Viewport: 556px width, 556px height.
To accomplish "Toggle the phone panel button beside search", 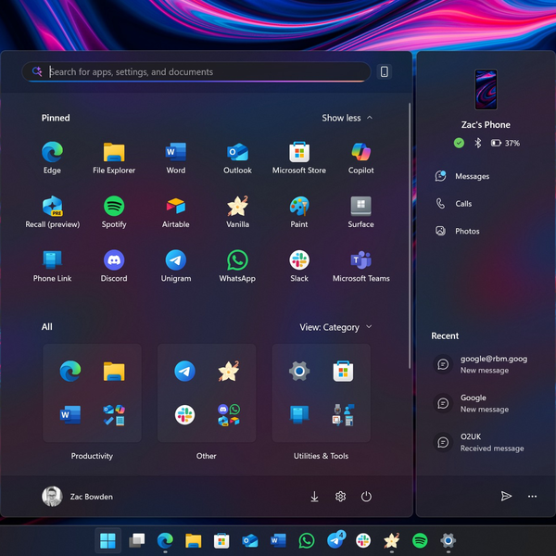I will click(x=385, y=72).
